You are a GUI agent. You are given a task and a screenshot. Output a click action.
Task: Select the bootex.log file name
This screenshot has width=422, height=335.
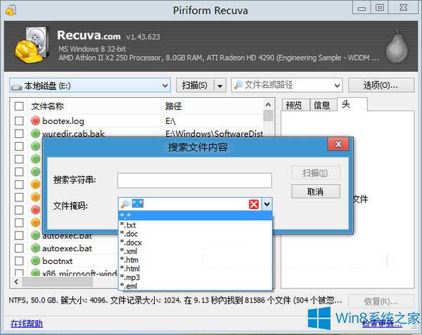pyautogui.click(x=63, y=121)
